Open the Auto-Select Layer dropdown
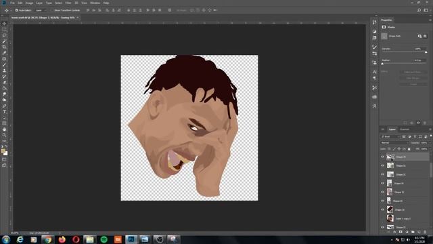 [x=41, y=10]
